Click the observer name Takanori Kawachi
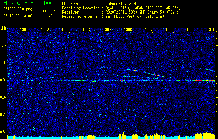Image resolution: width=218 pixels, height=139 pixels. [x=122, y=4]
